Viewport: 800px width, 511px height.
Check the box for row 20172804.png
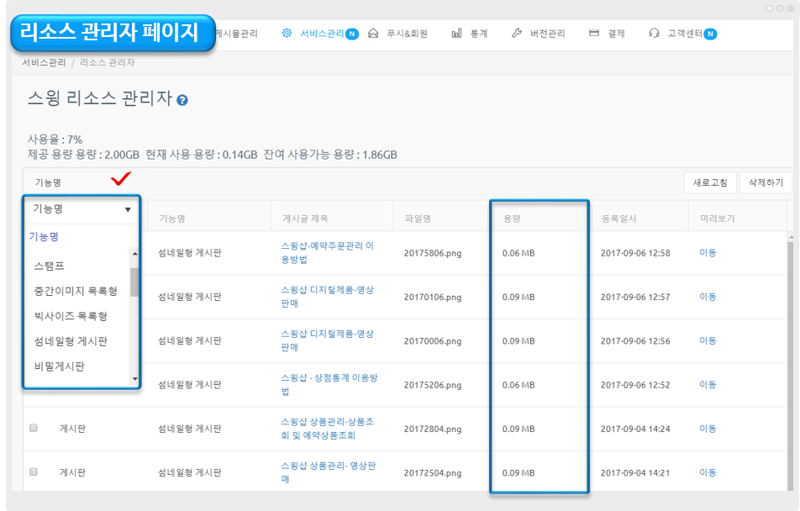[34, 428]
